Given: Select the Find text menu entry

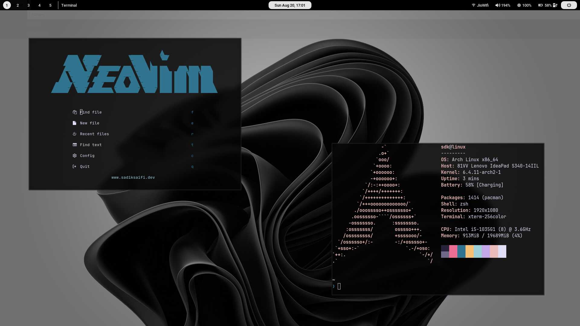Looking at the screenshot, I should tap(91, 145).
